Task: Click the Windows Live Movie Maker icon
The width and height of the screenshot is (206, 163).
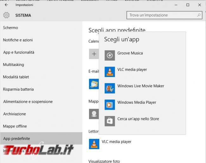Action: coord(110,88)
